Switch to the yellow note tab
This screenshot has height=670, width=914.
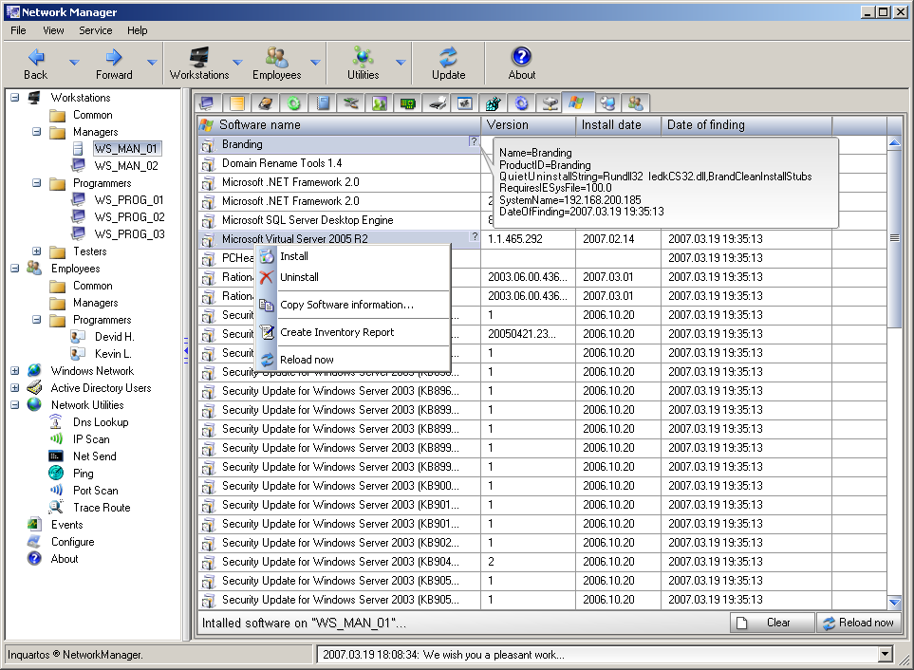[236, 103]
